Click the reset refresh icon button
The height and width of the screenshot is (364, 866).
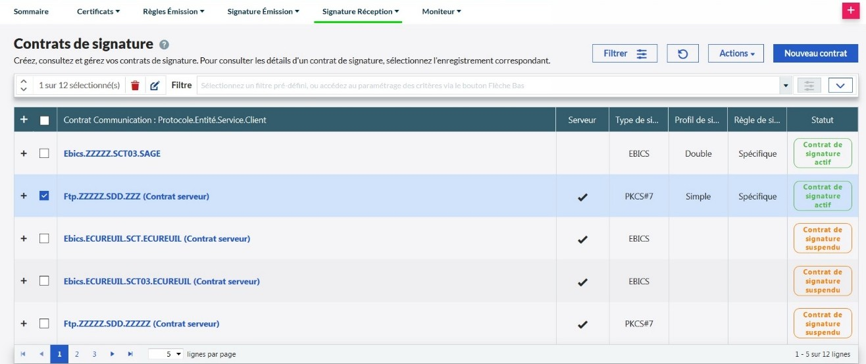pos(682,54)
